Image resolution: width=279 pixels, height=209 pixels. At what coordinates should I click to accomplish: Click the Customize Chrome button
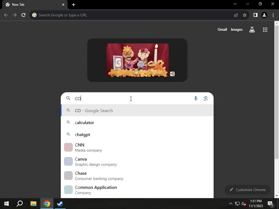(248, 190)
